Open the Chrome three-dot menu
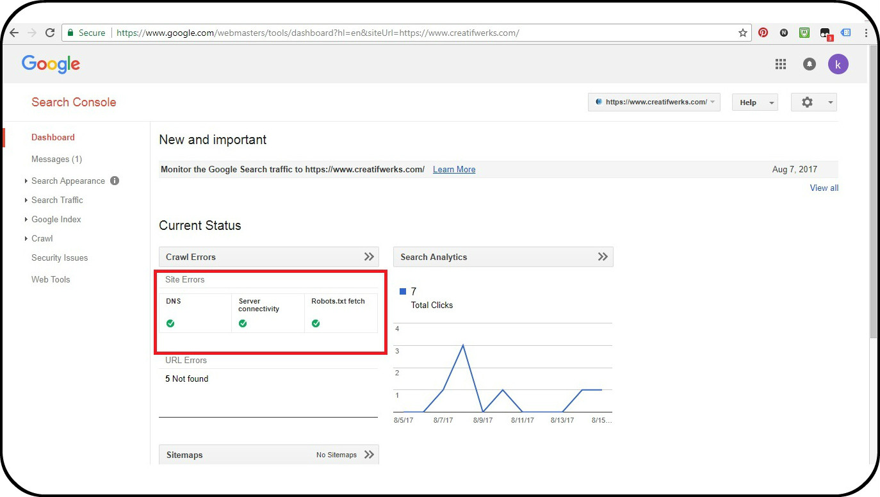 coord(867,33)
